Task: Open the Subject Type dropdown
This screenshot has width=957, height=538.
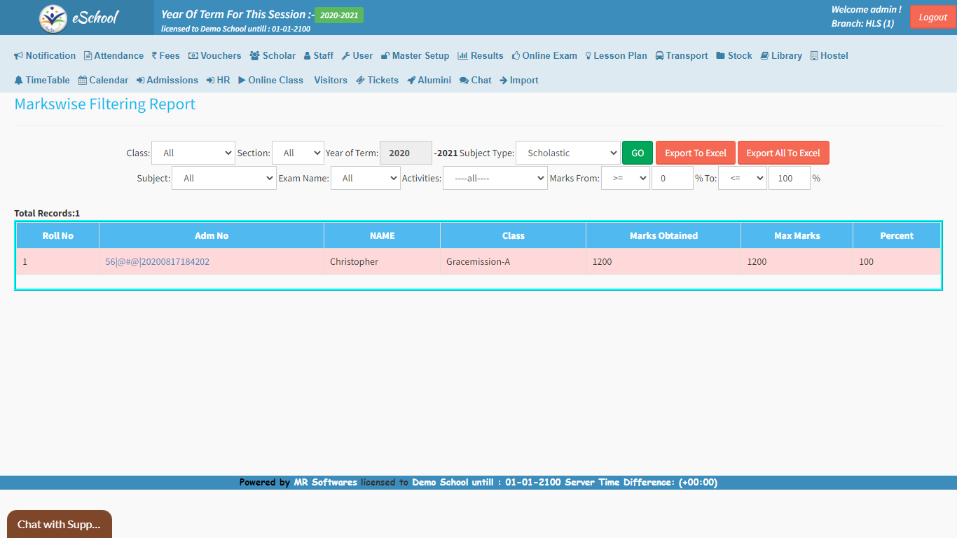Action: [567, 153]
